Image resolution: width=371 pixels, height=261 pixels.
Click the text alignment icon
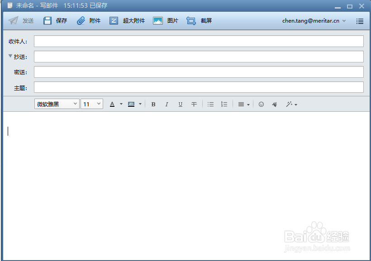tap(241, 104)
